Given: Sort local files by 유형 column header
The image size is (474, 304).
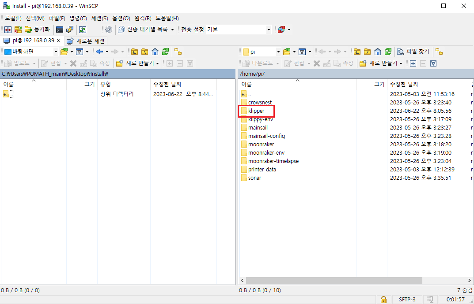Looking at the screenshot, I should [x=124, y=84].
